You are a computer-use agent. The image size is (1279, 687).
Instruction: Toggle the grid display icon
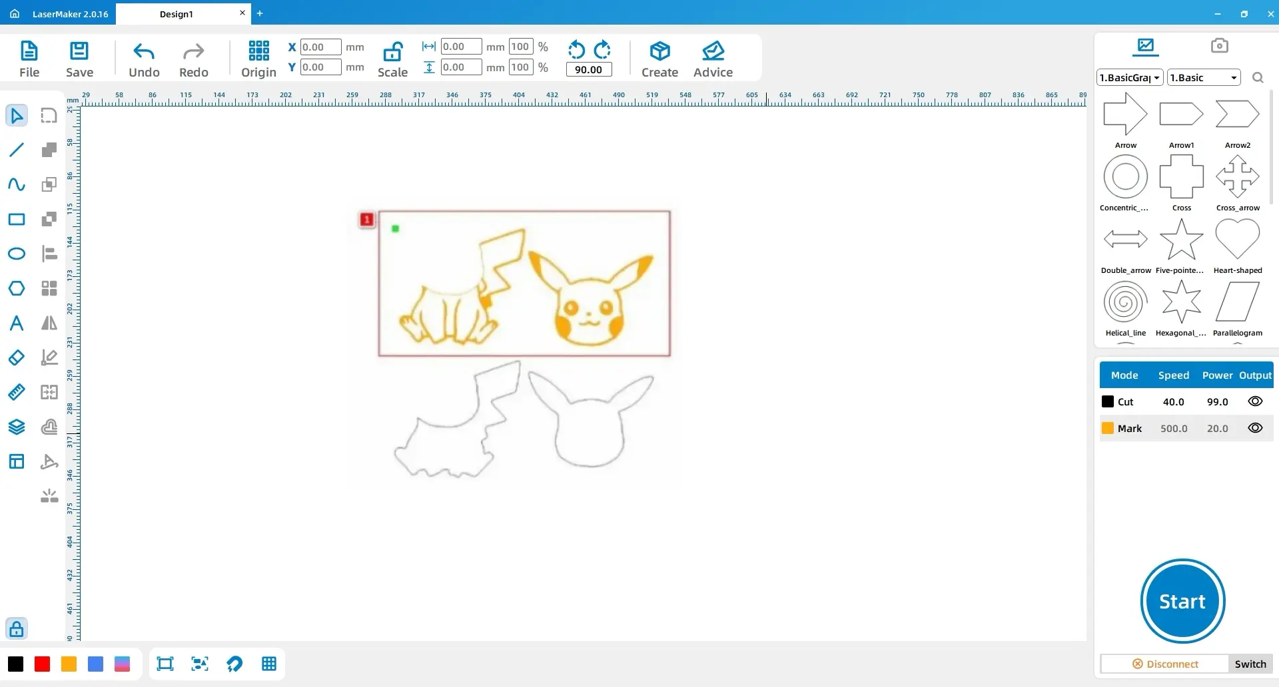269,664
